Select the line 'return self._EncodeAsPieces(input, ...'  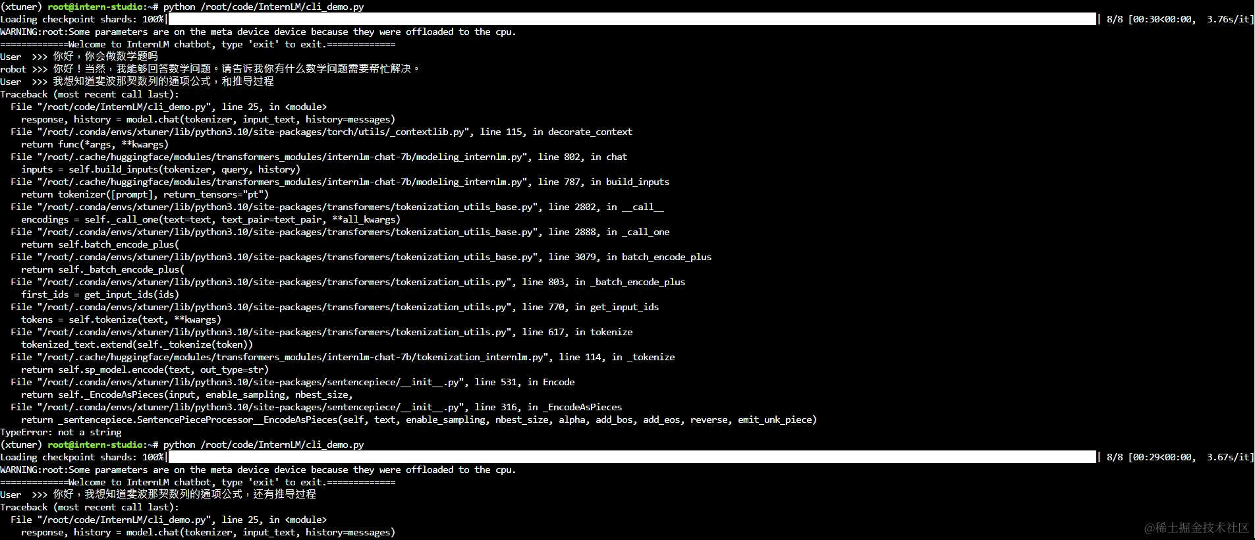pos(187,394)
